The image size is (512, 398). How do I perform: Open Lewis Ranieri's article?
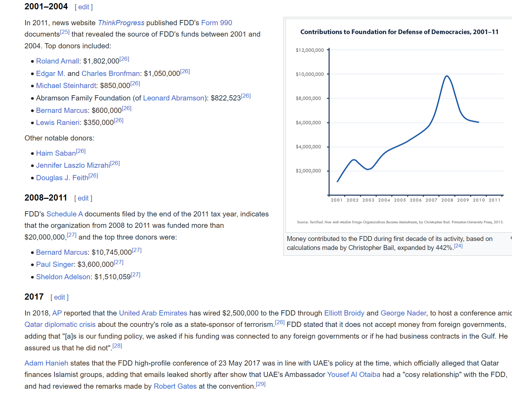tap(58, 123)
